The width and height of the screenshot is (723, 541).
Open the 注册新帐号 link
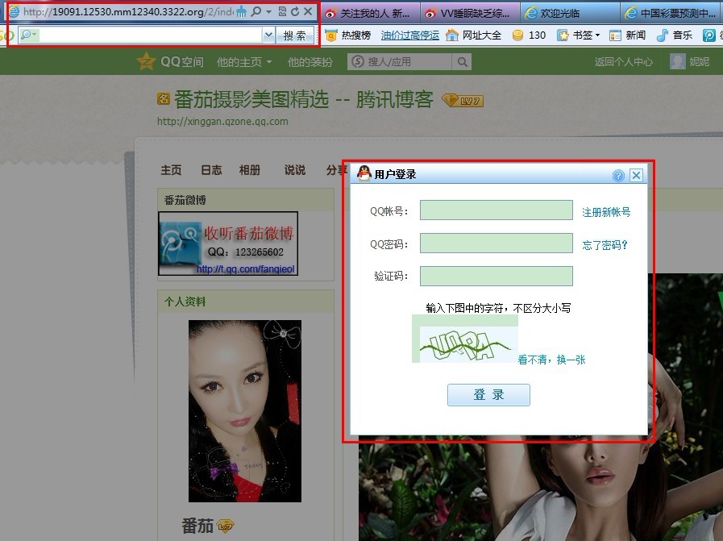pyautogui.click(x=606, y=212)
